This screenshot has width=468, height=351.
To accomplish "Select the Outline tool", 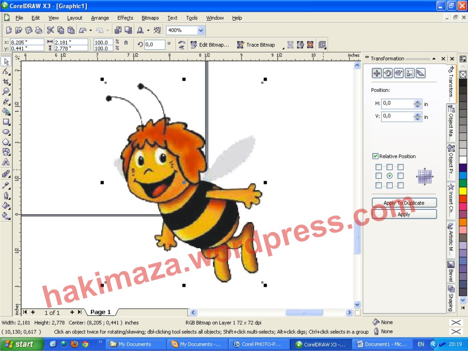I will point(6,196).
